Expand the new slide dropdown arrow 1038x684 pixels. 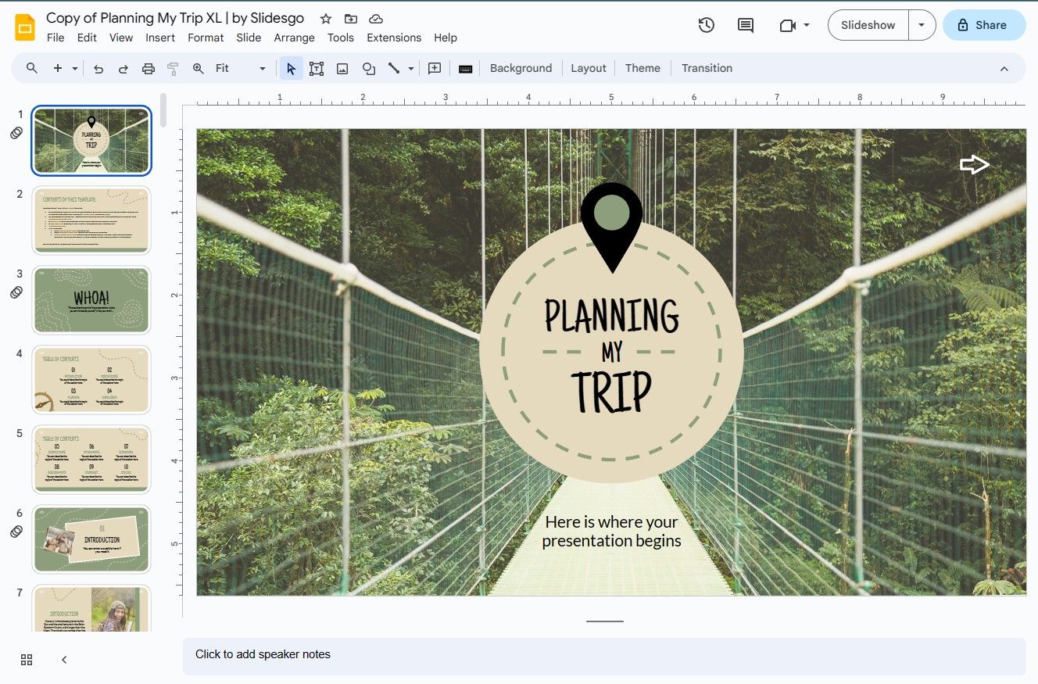point(73,68)
